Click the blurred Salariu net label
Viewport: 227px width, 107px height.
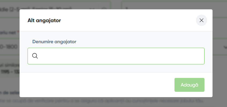[9, 33]
